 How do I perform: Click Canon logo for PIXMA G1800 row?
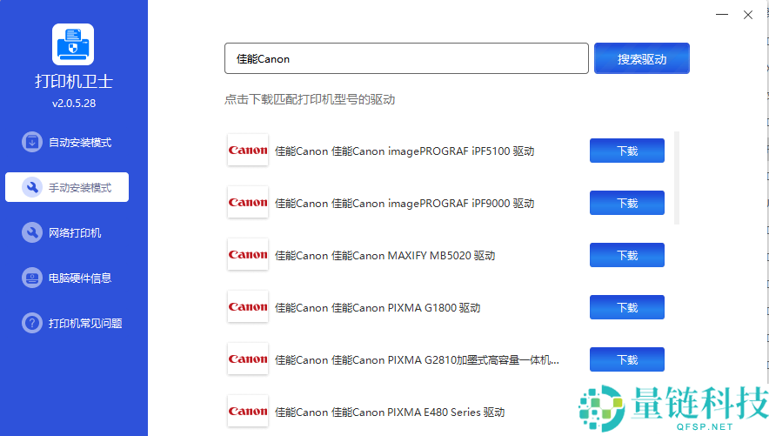pos(248,306)
